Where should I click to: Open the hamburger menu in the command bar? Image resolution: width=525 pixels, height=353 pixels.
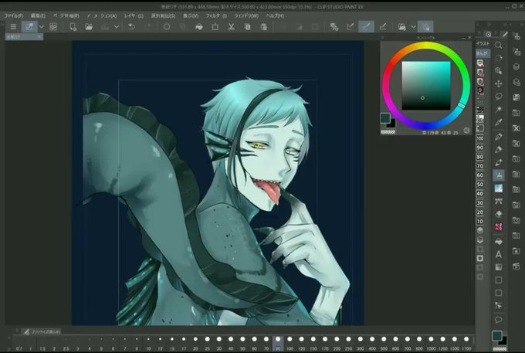point(13,27)
